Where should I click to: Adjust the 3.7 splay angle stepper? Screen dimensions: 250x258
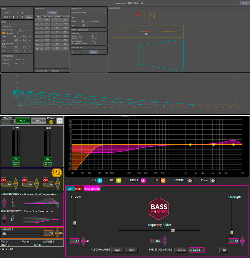click(41, 33)
